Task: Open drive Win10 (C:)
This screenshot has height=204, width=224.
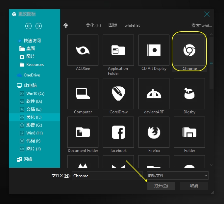Action: click(x=32, y=94)
